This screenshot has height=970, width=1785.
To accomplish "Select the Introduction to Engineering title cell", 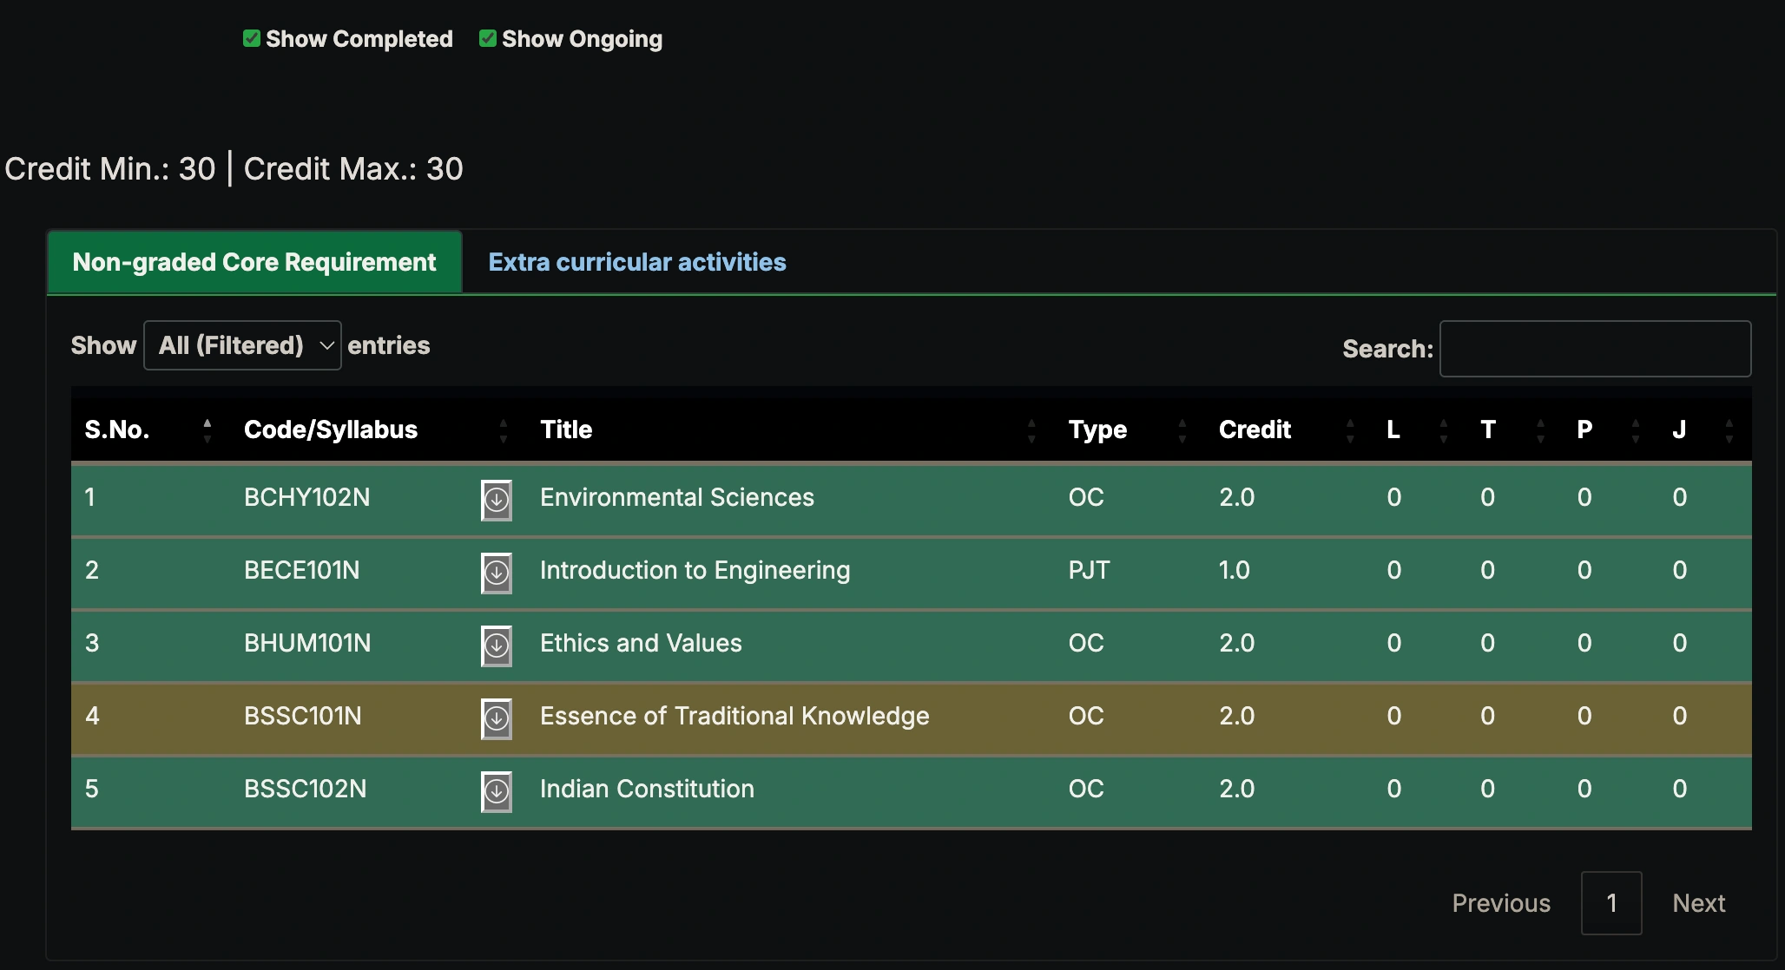I will [x=695, y=570].
